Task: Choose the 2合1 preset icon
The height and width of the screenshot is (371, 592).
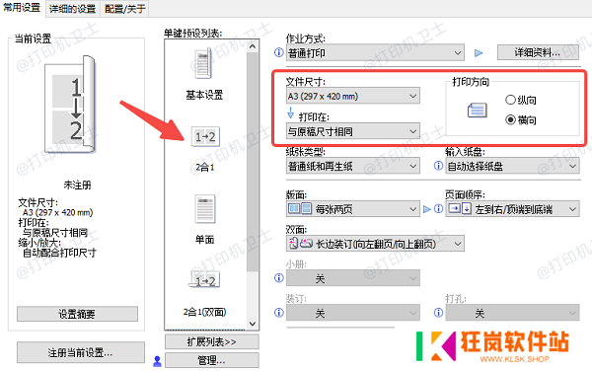Action: pyautogui.click(x=205, y=136)
